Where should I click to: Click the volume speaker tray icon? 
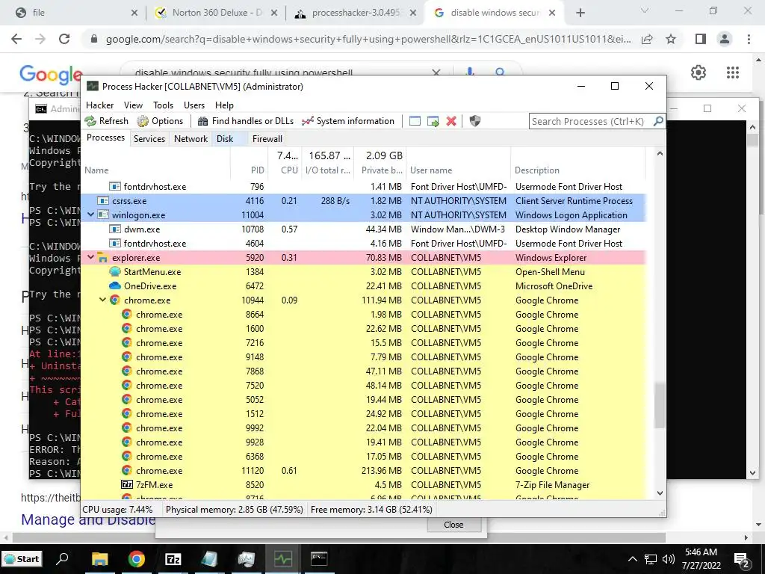669,559
